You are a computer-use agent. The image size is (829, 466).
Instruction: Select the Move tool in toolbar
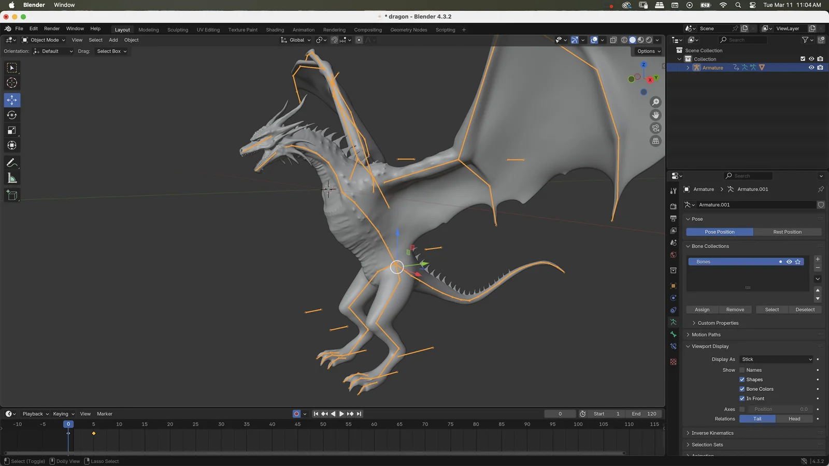pos(12,100)
